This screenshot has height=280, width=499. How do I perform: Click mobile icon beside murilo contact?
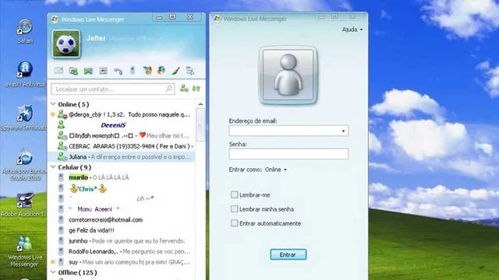(x=61, y=177)
